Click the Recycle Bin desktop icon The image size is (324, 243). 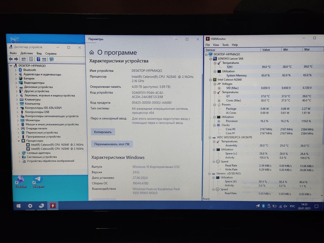[x=15, y=39]
